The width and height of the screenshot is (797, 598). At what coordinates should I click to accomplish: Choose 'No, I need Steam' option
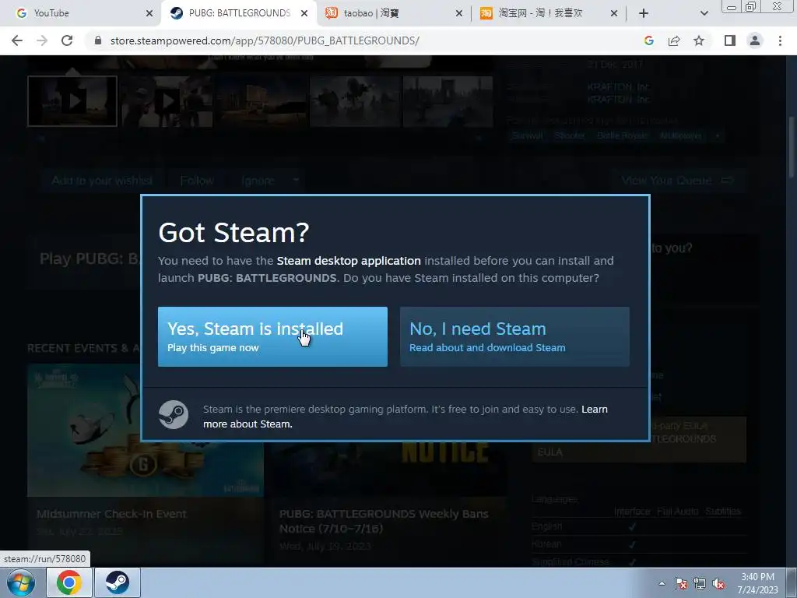(514, 336)
